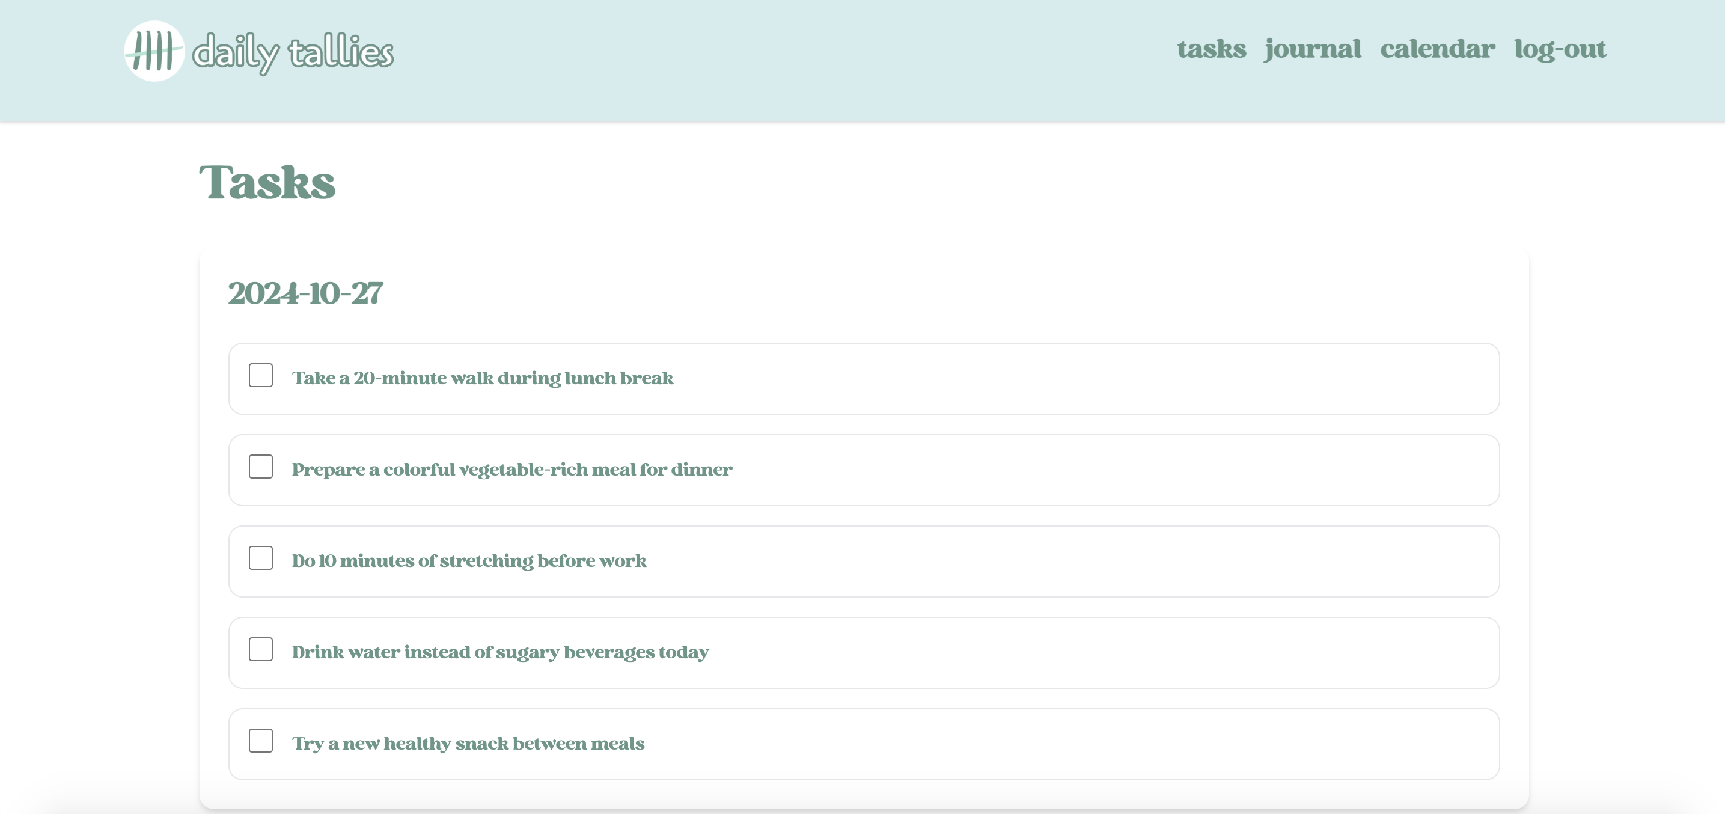Click the 'Take a 20-minute walk' label
This screenshot has width=1725, height=814.
tap(482, 379)
